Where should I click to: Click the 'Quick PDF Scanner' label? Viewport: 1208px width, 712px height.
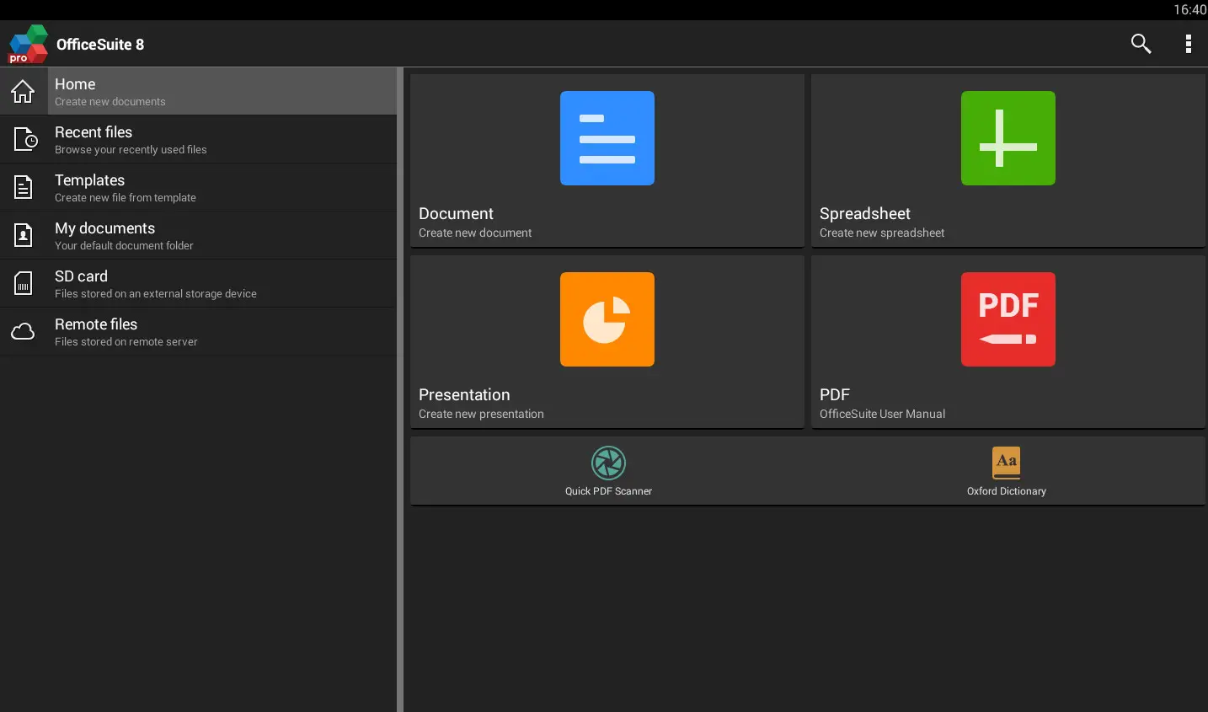pos(608,491)
